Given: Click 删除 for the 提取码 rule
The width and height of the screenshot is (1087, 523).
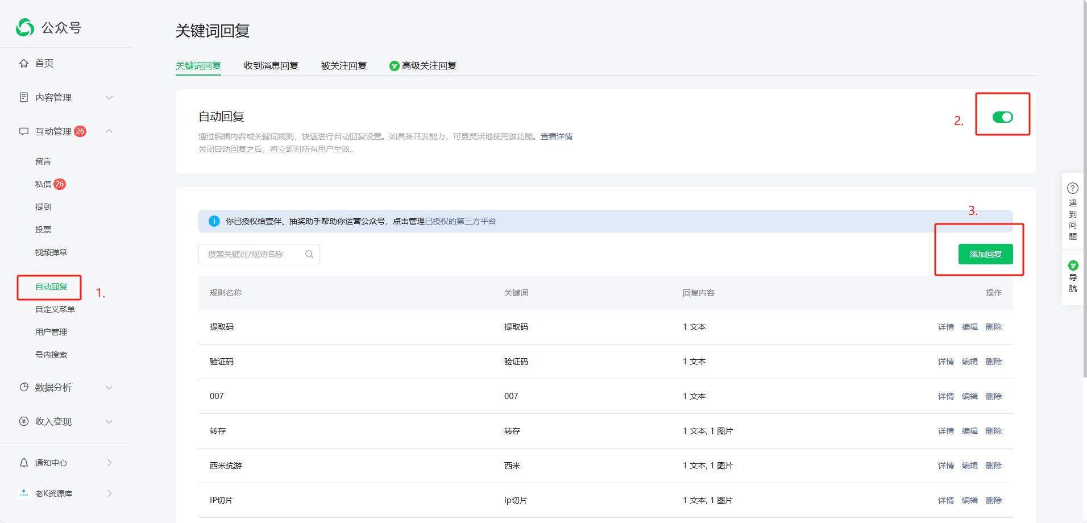Looking at the screenshot, I should [x=994, y=327].
